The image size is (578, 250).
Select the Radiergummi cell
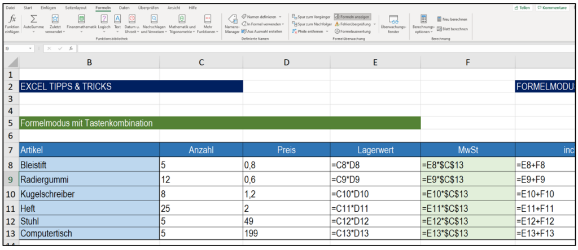point(89,180)
